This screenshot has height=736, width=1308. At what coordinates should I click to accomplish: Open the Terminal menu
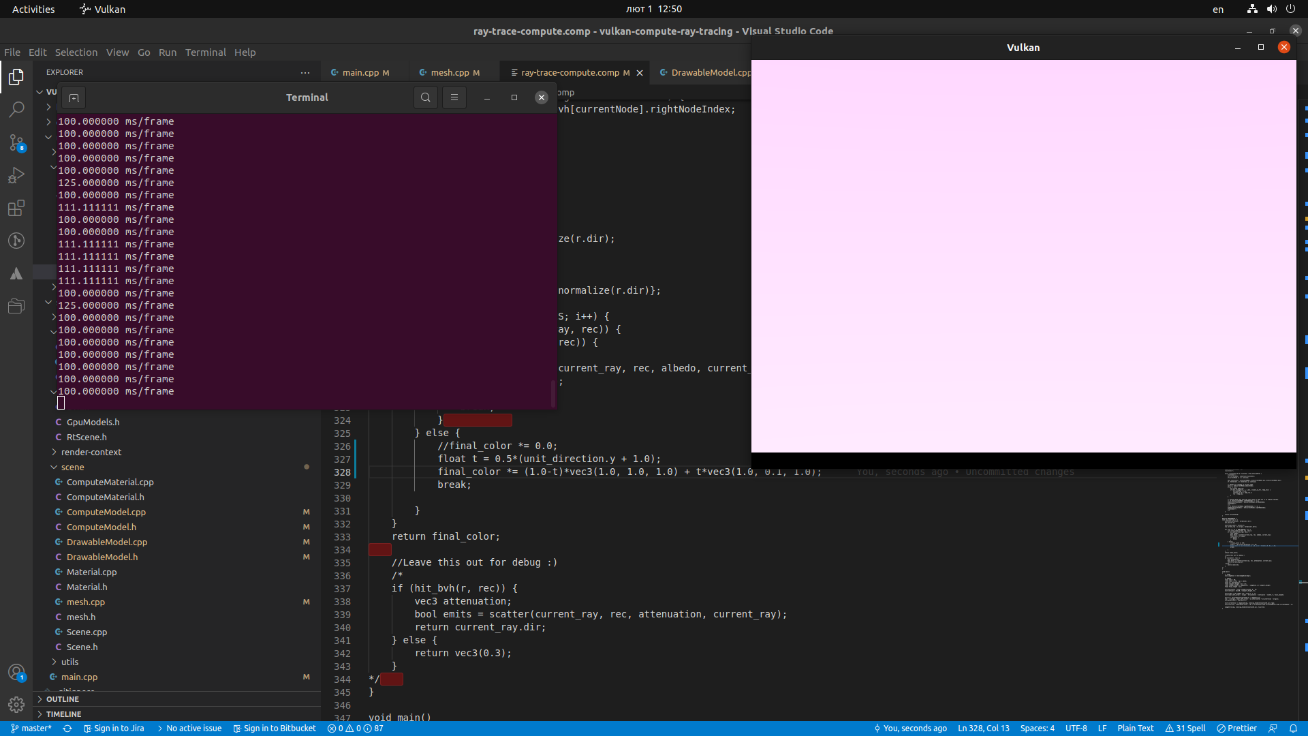(x=205, y=52)
